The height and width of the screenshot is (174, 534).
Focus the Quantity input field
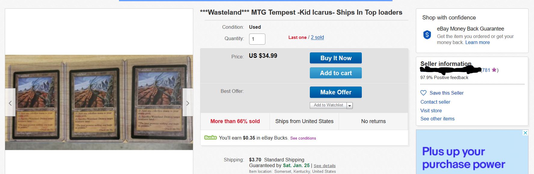tap(257, 39)
